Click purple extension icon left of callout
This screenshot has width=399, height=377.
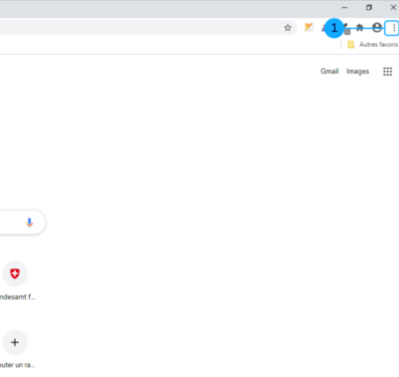tap(323, 28)
